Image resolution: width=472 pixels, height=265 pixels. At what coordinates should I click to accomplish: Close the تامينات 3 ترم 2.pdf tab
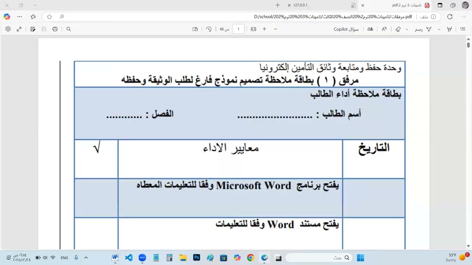click(362, 5)
